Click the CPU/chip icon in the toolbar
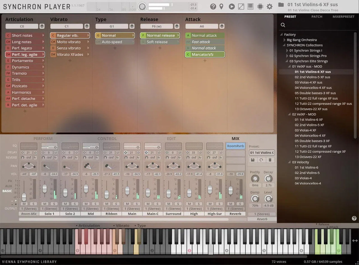 pyautogui.click(x=260, y=6)
